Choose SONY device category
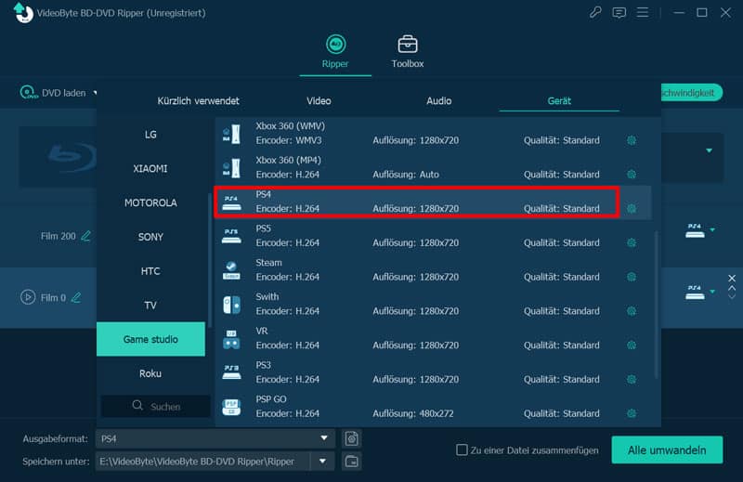The width and height of the screenshot is (743, 482). point(150,237)
